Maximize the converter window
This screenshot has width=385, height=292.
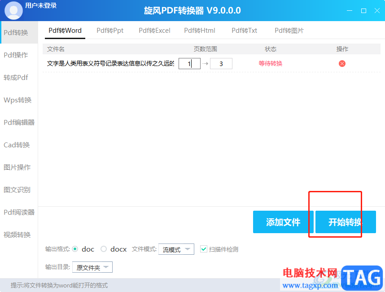[363, 11]
